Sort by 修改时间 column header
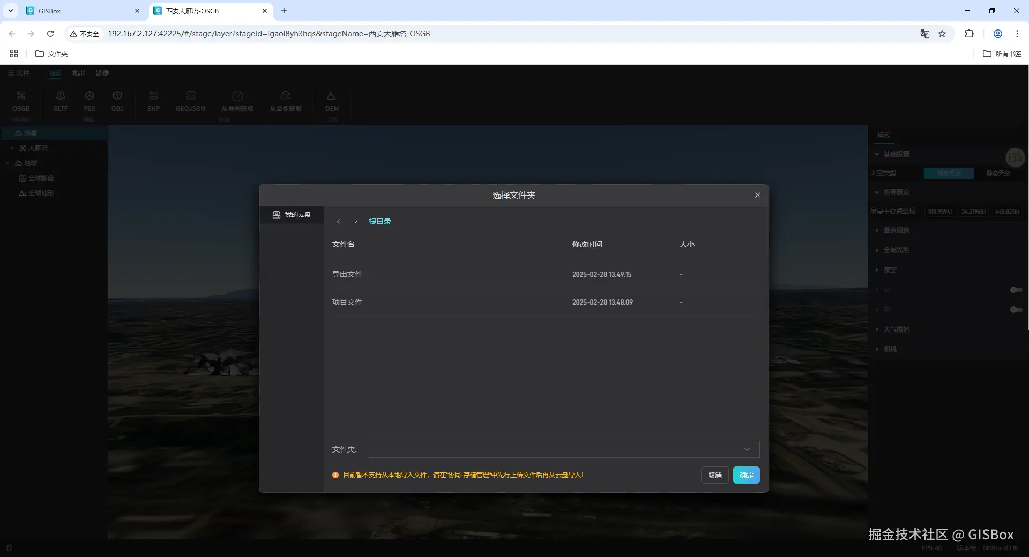The height and width of the screenshot is (557, 1029). click(587, 244)
